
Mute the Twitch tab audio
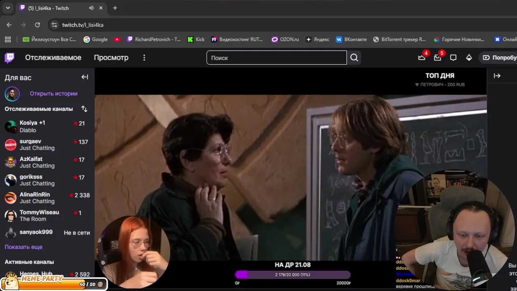(91, 8)
